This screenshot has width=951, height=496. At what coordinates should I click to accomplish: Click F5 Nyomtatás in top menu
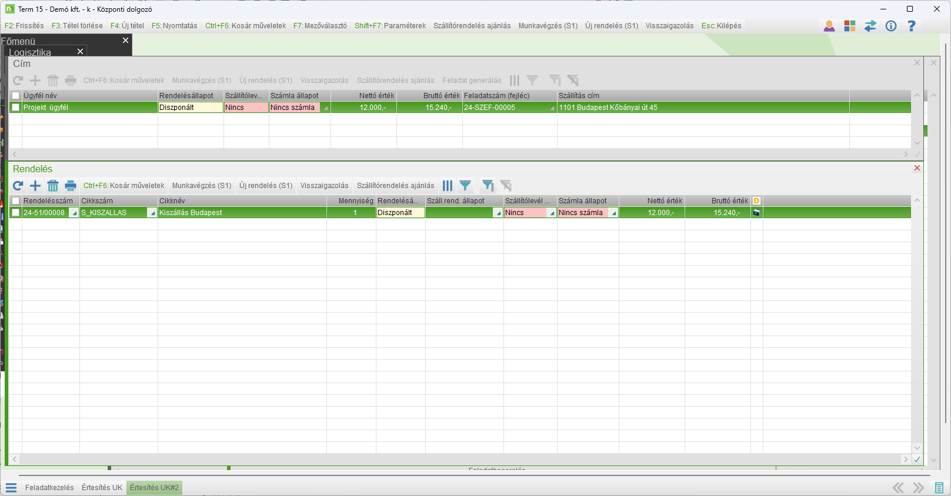tap(175, 26)
